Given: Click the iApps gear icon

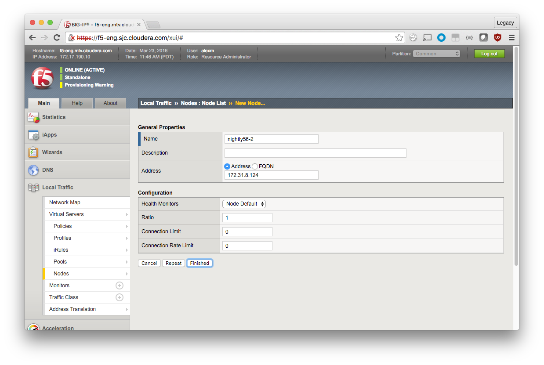Looking at the screenshot, I should click(x=33, y=135).
